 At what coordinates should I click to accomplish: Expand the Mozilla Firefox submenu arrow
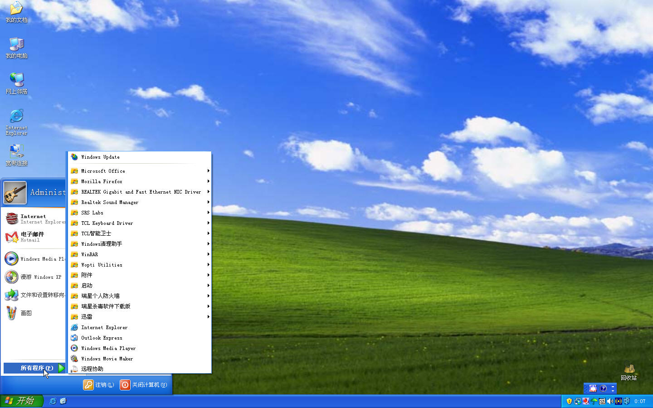coord(208,181)
